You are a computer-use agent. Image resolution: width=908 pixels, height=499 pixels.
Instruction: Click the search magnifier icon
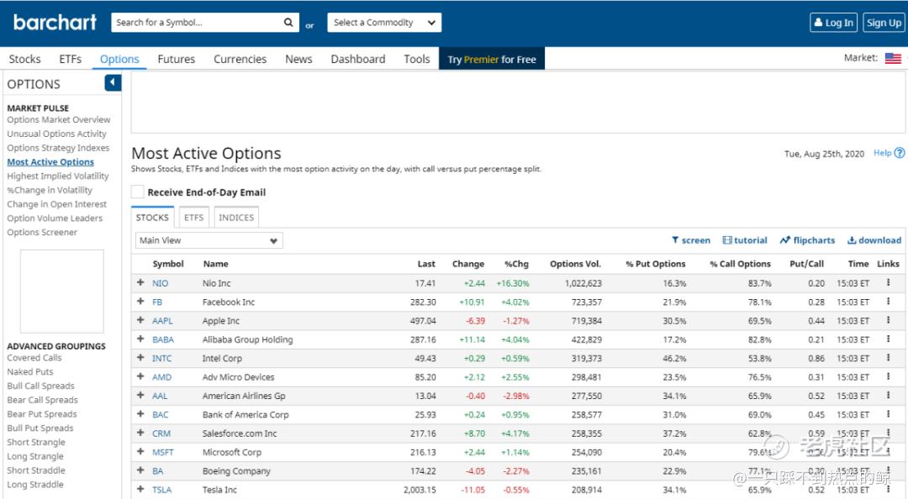[x=288, y=23]
